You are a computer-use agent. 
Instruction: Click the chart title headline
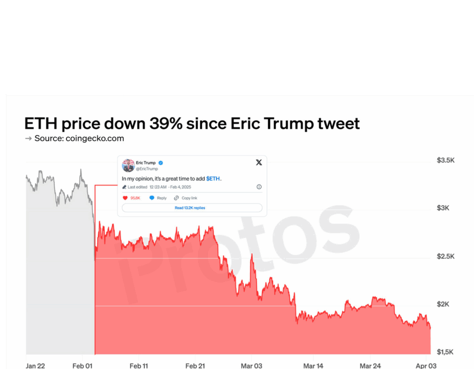point(192,123)
